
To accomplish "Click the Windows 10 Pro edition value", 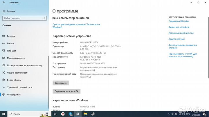I will tap(88, 107).
